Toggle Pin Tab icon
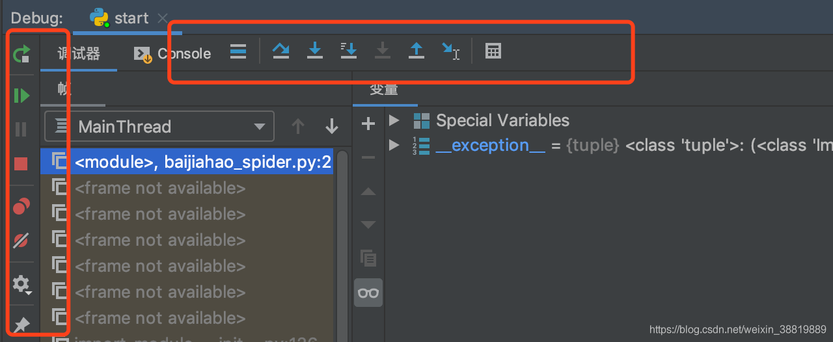Viewport: 833px width, 342px height. click(x=21, y=324)
